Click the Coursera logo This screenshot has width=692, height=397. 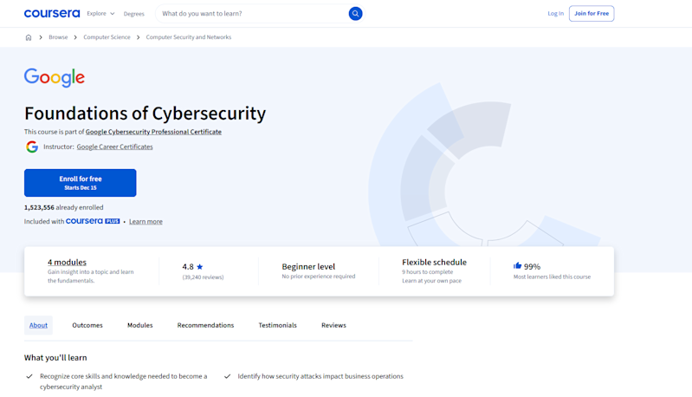52,14
